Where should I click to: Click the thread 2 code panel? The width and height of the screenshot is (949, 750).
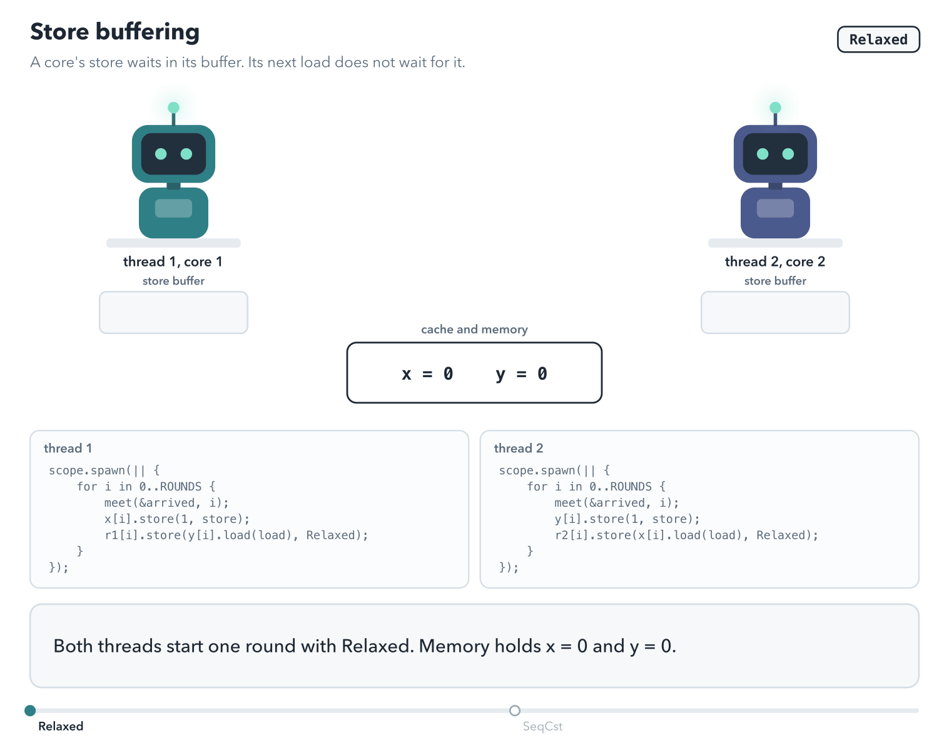(699, 509)
